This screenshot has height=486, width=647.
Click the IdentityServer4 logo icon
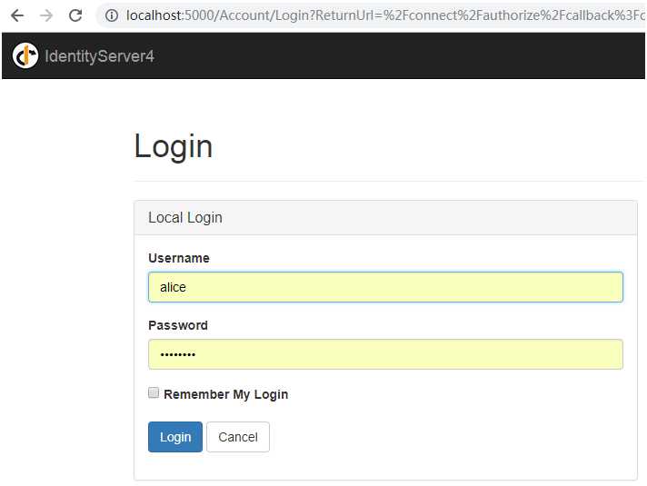(25, 55)
